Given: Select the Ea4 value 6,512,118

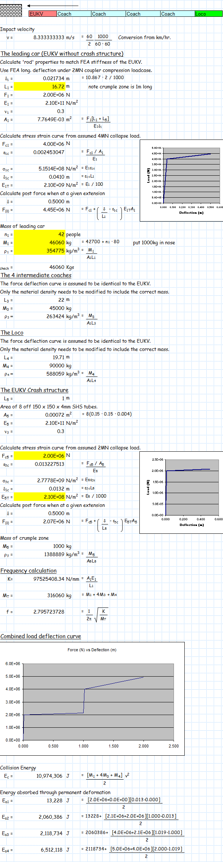Looking at the screenshot, I should point(52,850).
